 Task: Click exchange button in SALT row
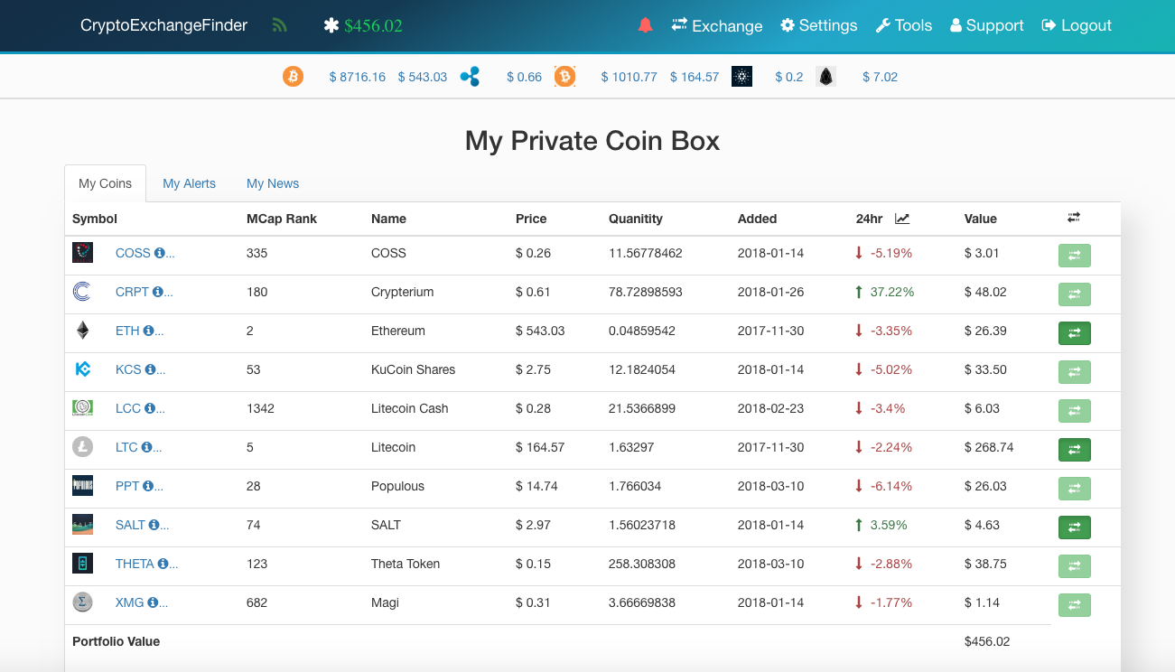(1075, 527)
